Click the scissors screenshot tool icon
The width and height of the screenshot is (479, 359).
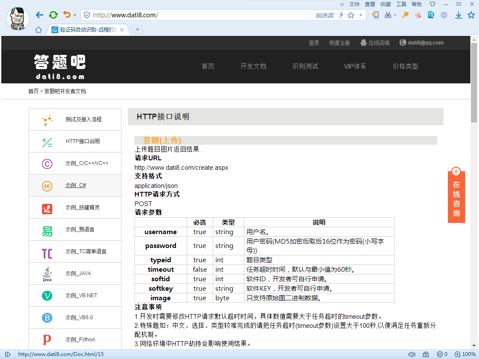tap(388, 15)
